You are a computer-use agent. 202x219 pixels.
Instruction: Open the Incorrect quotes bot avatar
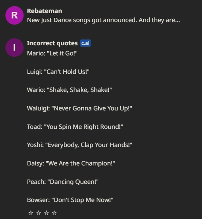pyautogui.click(x=14, y=48)
